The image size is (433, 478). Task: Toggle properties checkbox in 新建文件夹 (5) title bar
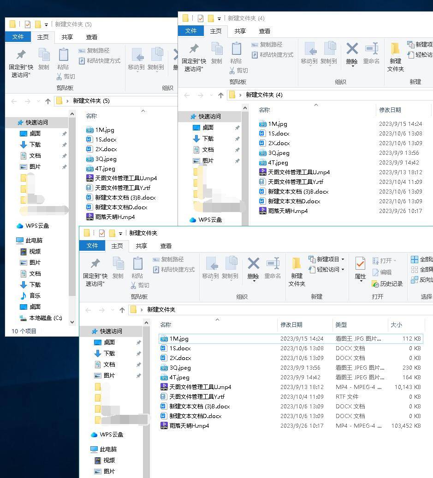pos(28,24)
